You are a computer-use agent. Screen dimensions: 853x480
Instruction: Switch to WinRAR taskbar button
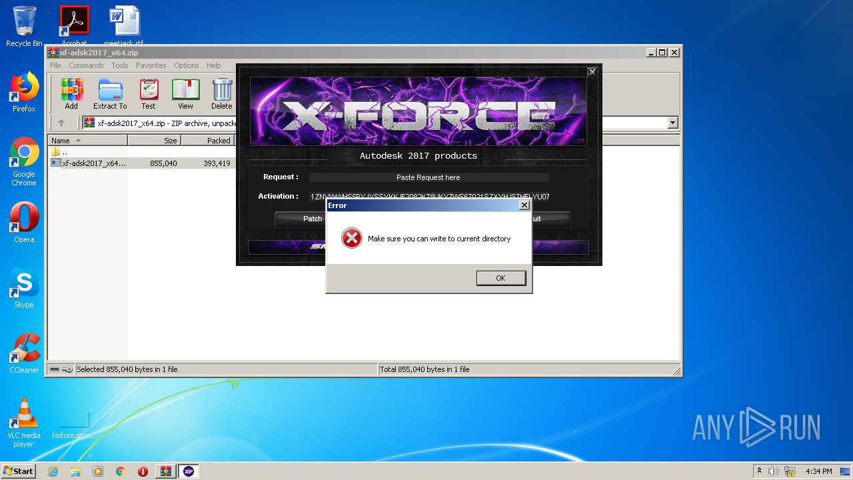[165, 471]
